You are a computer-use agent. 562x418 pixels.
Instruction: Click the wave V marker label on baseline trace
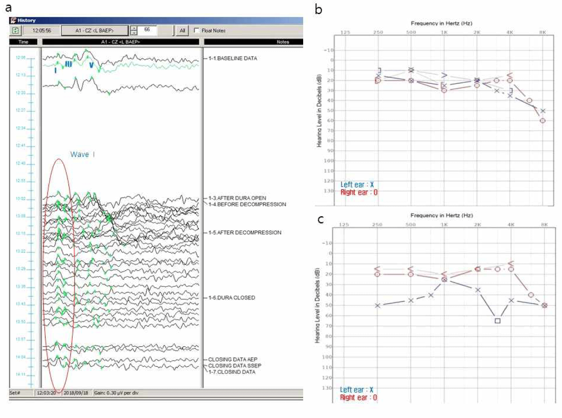[91, 65]
